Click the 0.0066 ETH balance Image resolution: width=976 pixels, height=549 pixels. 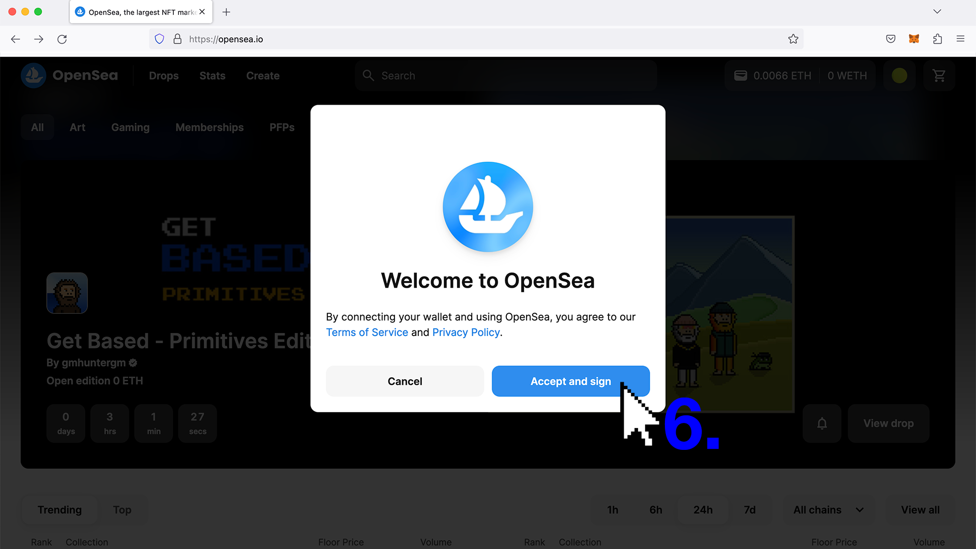tap(782, 76)
